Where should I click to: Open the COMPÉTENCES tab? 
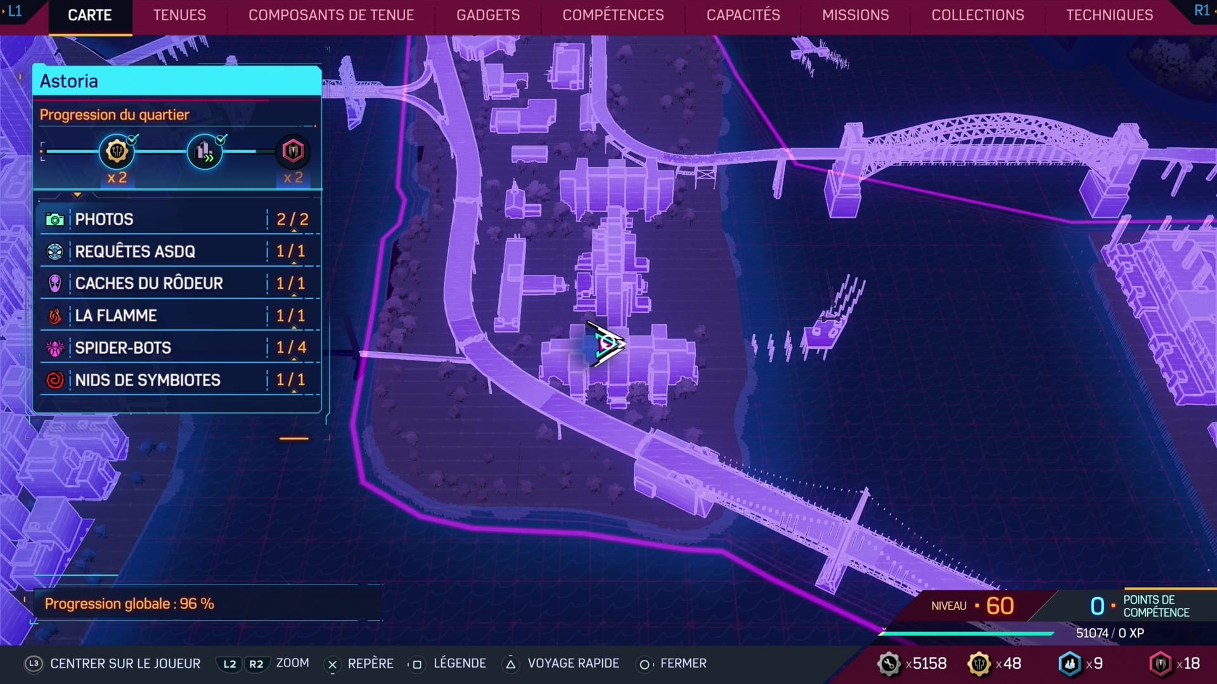coord(613,15)
